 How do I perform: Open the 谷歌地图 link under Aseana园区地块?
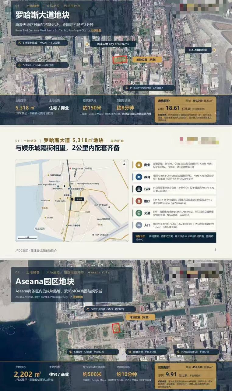click(76, 297)
